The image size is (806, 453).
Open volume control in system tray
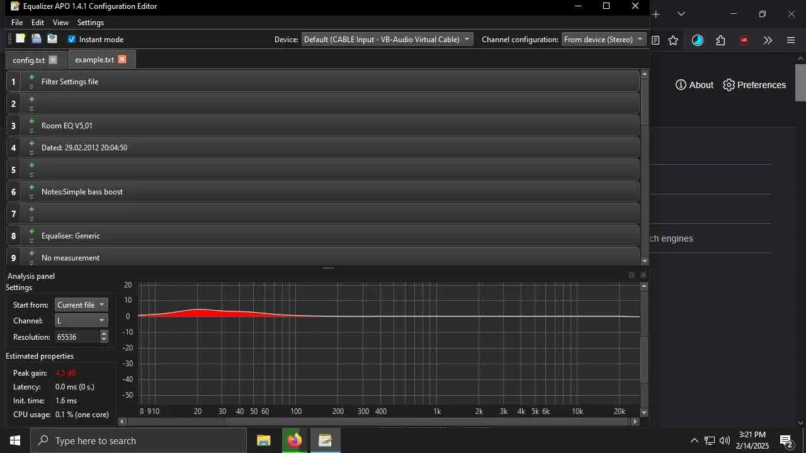pyautogui.click(x=725, y=440)
